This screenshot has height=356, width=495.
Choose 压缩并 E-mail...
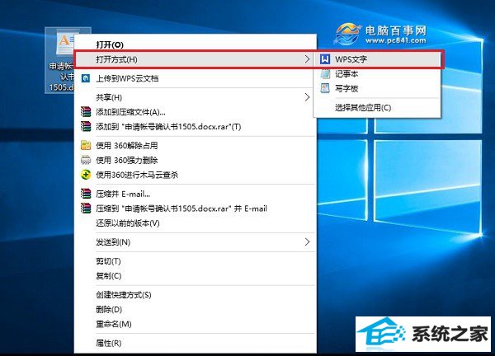click(195, 194)
